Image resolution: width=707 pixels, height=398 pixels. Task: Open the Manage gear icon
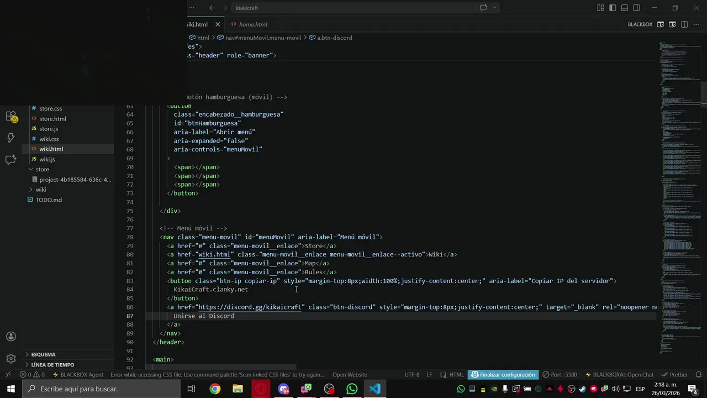pyautogui.click(x=11, y=359)
